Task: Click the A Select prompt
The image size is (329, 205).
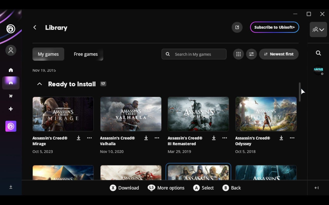Action: [204, 188]
